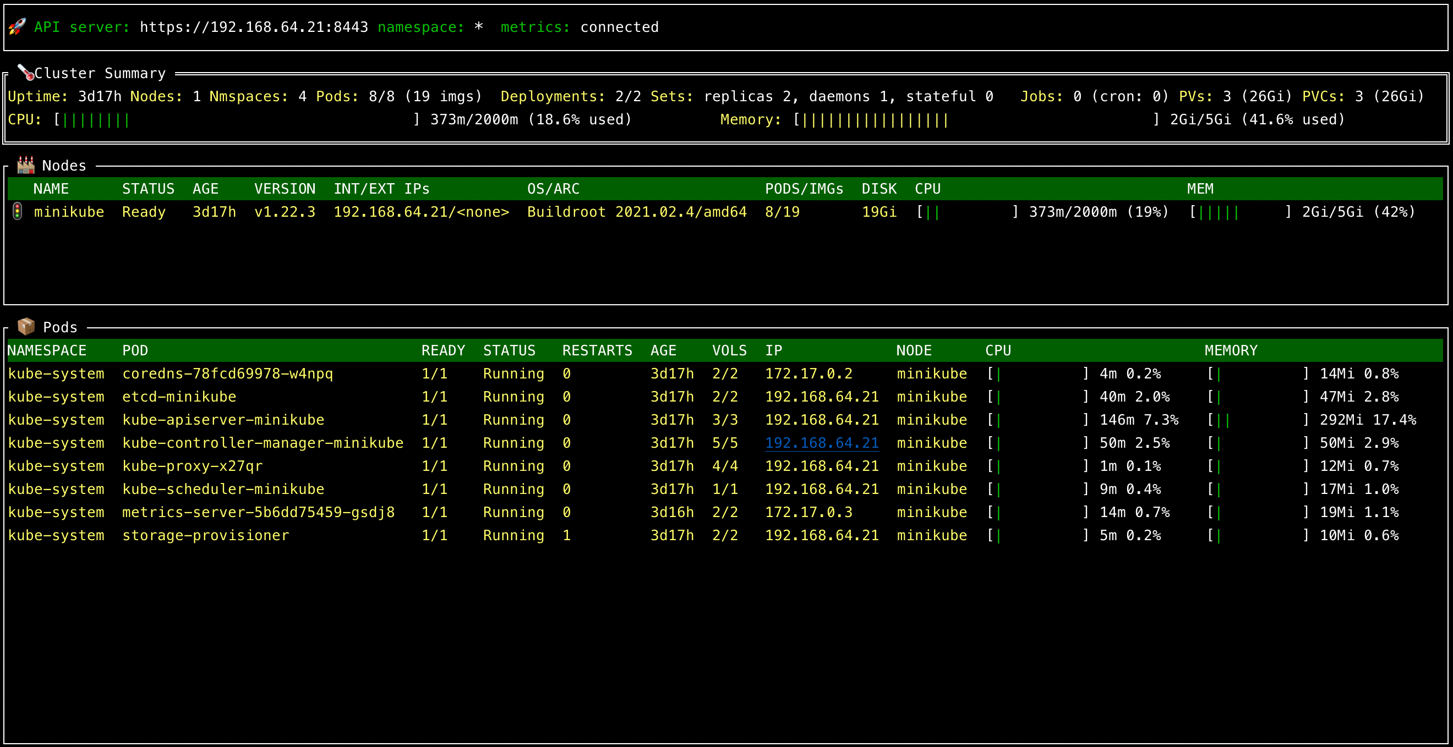This screenshot has width=1453, height=747.
Task: Click the package icon on the Pods panel
Action: pos(25,326)
